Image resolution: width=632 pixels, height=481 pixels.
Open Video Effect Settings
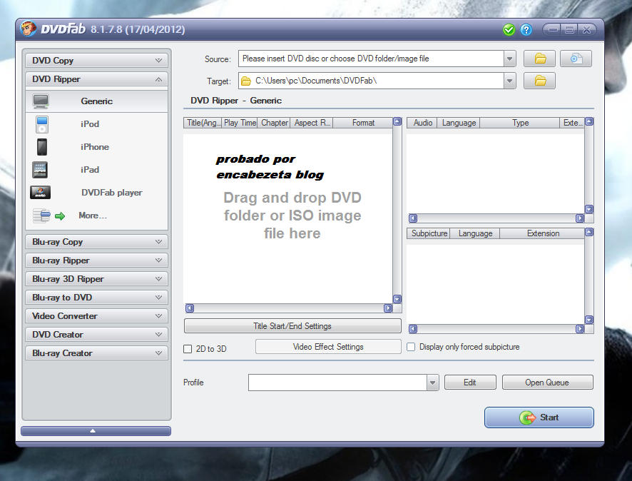click(x=328, y=347)
